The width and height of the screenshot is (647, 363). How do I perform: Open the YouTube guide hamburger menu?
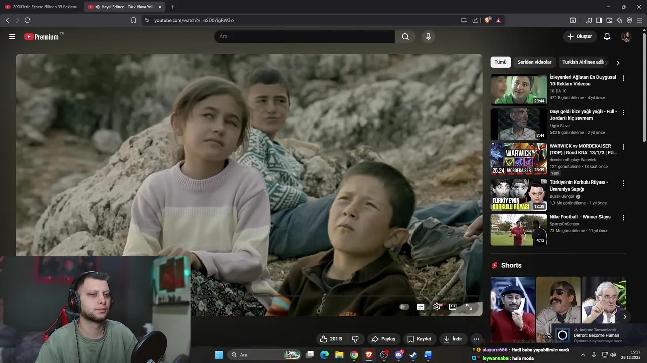(x=12, y=37)
